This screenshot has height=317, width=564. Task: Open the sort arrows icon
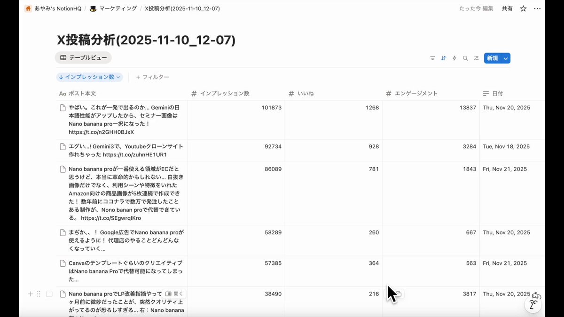coord(443,58)
